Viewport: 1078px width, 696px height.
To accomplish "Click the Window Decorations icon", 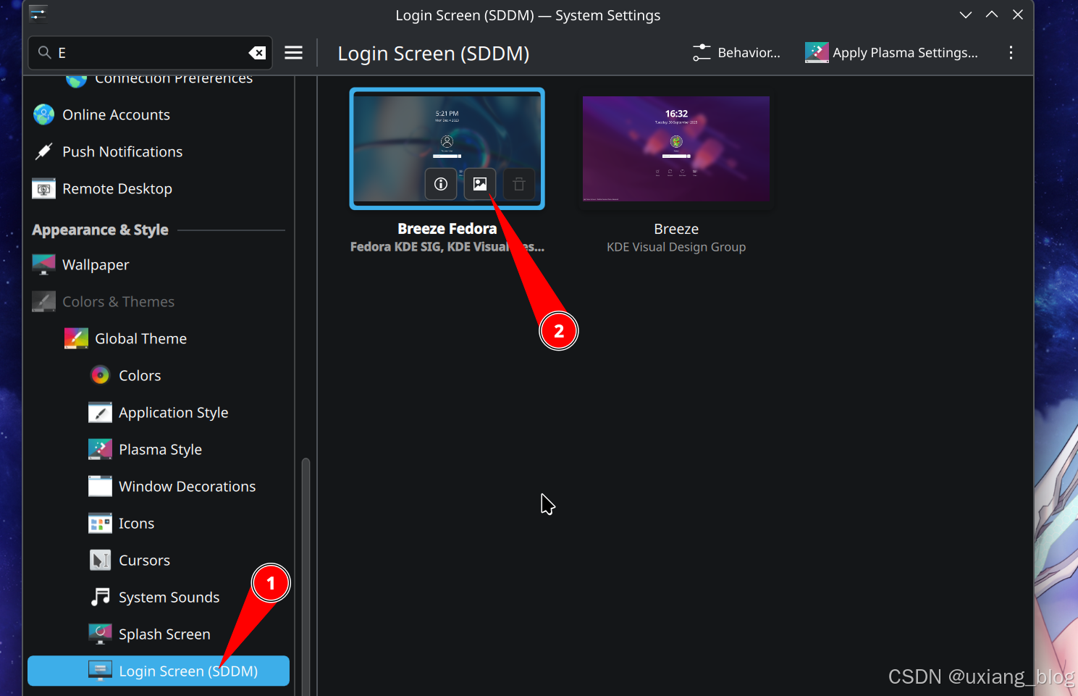I will click(x=100, y=486).
